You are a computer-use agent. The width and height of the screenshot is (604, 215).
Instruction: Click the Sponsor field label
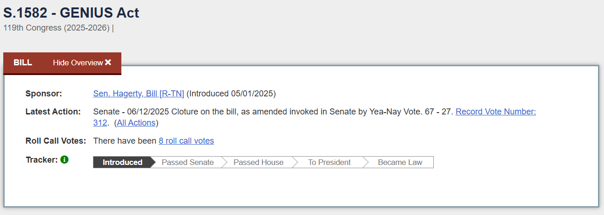[44, 94]
